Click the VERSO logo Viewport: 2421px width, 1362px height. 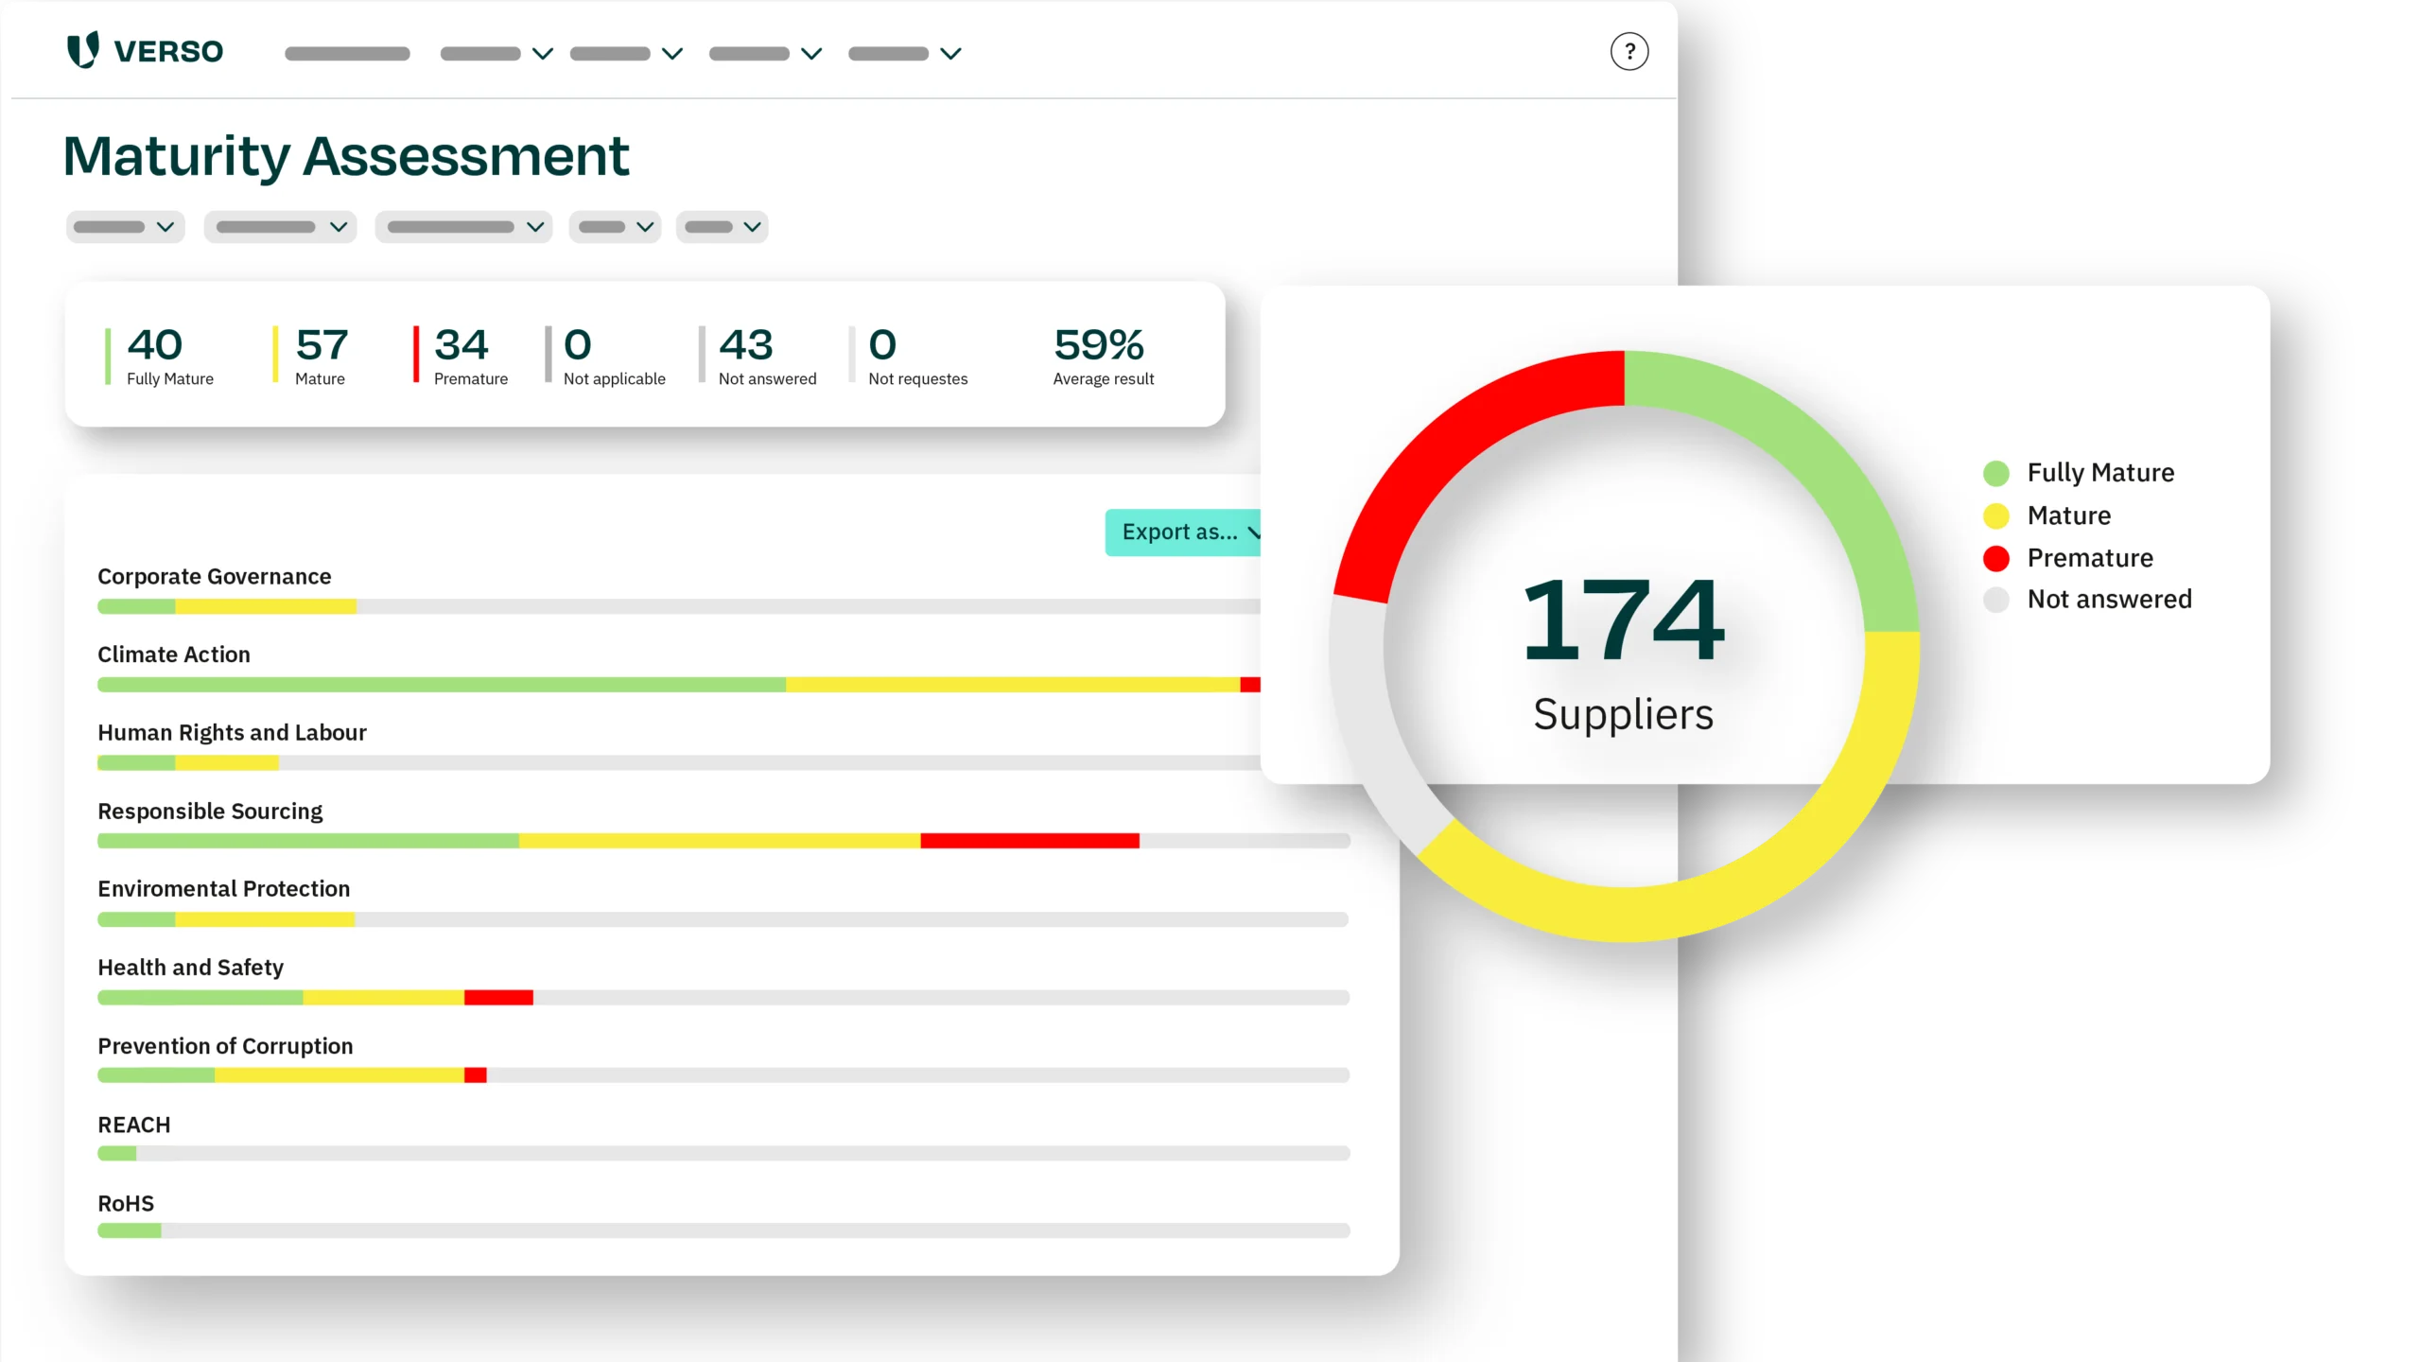tap(145, 51)
